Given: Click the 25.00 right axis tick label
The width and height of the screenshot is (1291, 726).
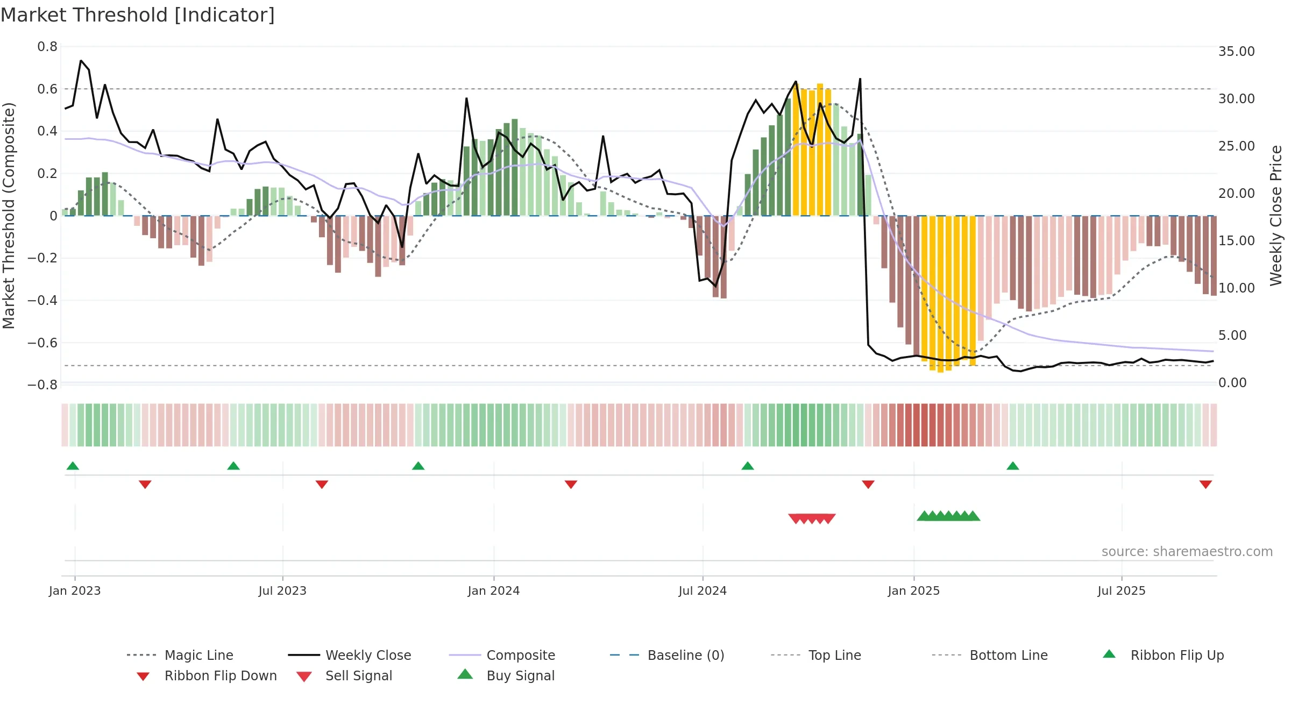Looking at the screenshot, I should click(1237, 146).
